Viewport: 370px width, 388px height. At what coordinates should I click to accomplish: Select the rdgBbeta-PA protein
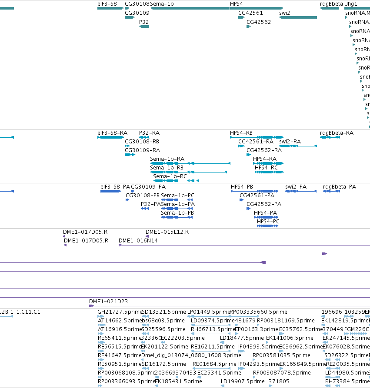(x=331, y=191)
